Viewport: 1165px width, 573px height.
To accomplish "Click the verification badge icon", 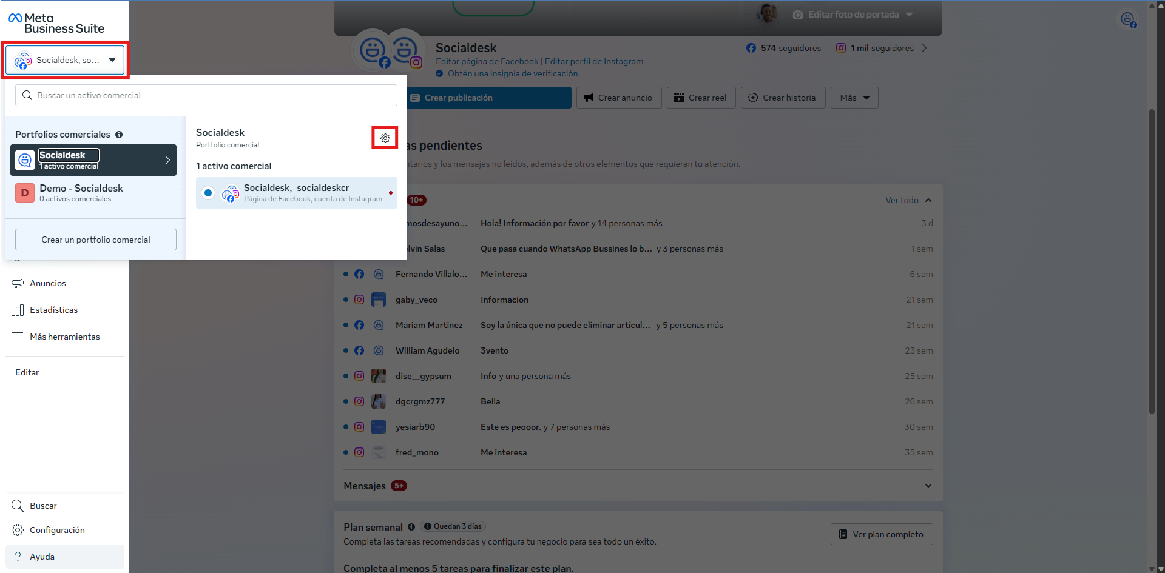I will tap(439, 73).
